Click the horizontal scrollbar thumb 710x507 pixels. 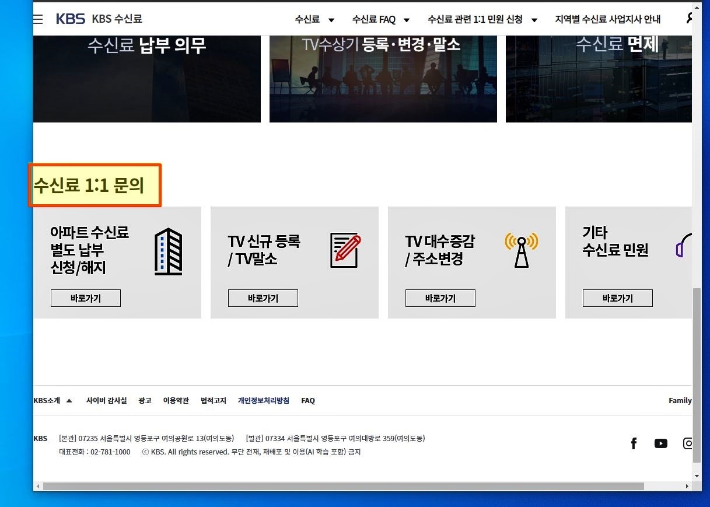[343, 486]
